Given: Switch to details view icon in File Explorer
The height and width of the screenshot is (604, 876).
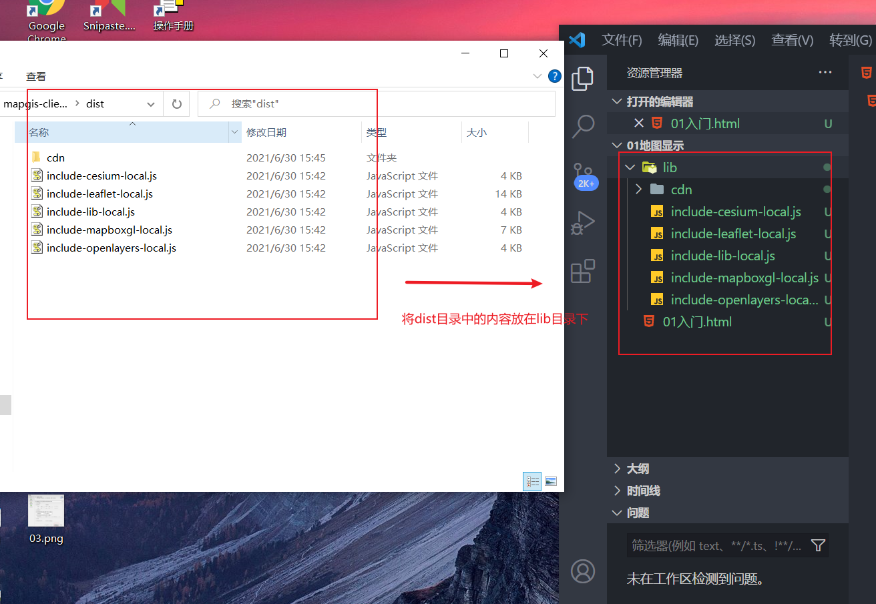Looking at the screenshot, I should point(533,481).
